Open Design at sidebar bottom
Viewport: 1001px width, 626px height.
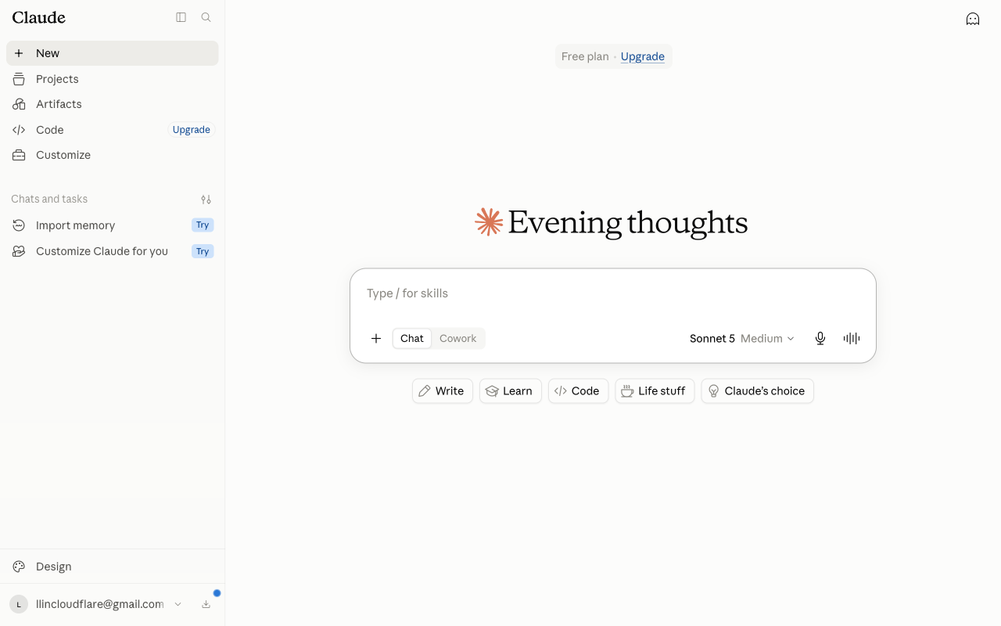point(113,567)
